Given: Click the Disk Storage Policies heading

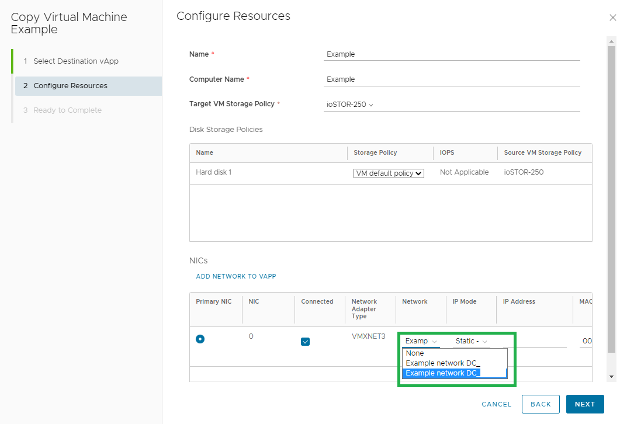Looking at the screenshot, I should pos(226,130).
